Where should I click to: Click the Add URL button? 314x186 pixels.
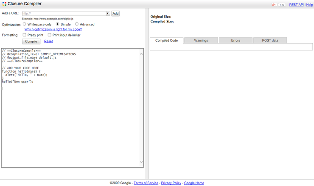115,14
